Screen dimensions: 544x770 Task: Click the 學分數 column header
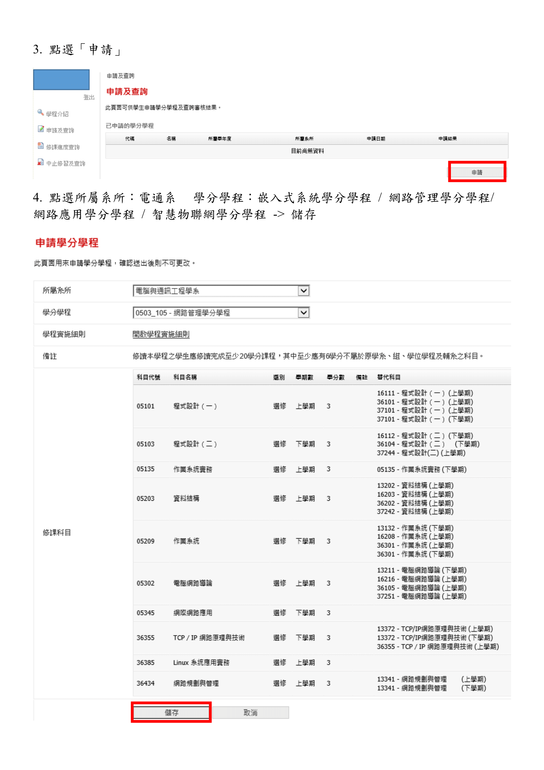[x=335, y=377]
